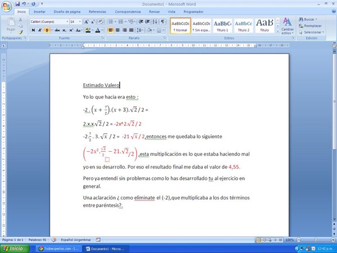Toggle left text alignment
337x253 pixels.
(x=111, y=30)
